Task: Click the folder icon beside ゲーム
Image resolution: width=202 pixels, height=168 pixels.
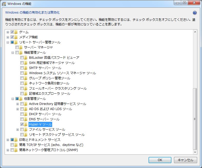Action: [16, 32]
